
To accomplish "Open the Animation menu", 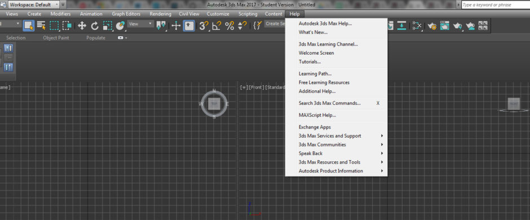I will [x=91, y=14].
